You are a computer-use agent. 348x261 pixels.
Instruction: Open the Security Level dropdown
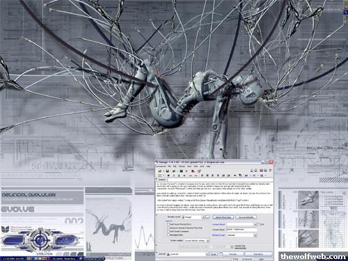point(203,217)
